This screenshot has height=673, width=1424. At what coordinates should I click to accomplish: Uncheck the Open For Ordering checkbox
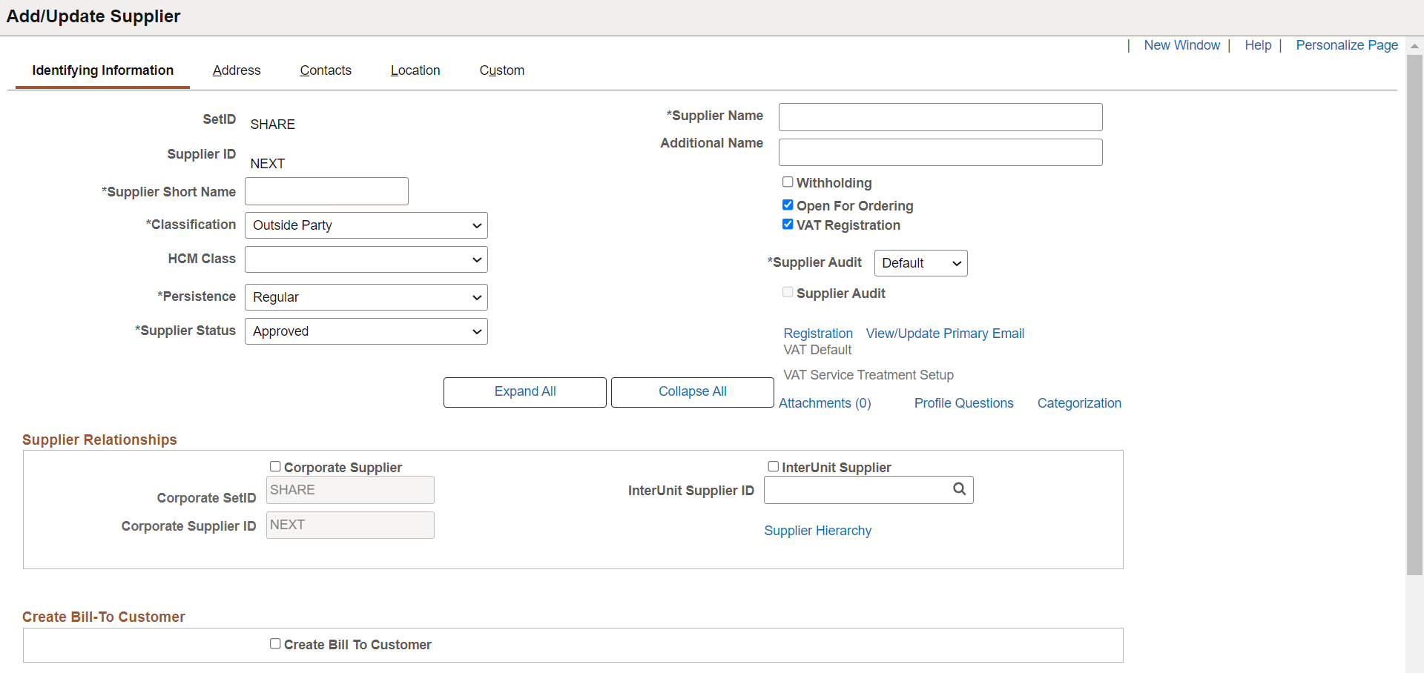pyautogui.click(x=788, y=205)
